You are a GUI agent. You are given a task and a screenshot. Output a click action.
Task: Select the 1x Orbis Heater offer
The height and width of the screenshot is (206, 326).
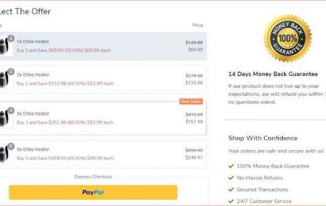[103, 46]
